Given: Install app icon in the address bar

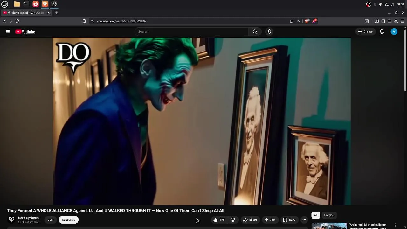Looking at the screenshot, I should 292,21.
